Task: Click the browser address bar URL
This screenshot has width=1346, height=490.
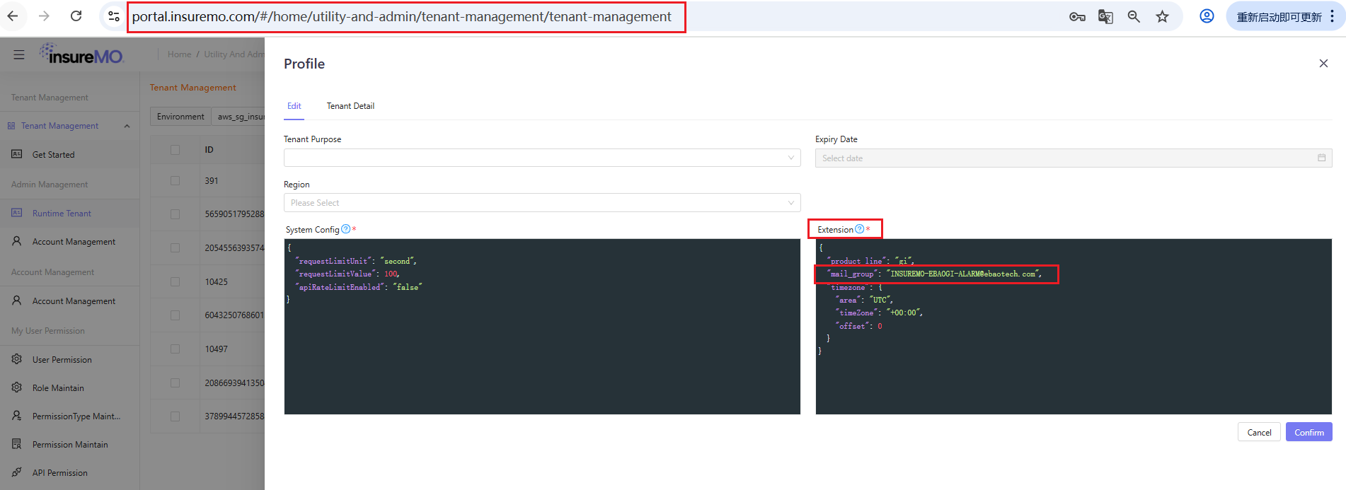Action: click(401, 17)
